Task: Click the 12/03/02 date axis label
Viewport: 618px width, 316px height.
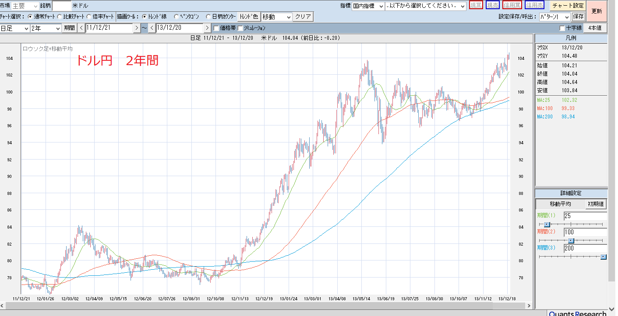Action: pos(70,299)
